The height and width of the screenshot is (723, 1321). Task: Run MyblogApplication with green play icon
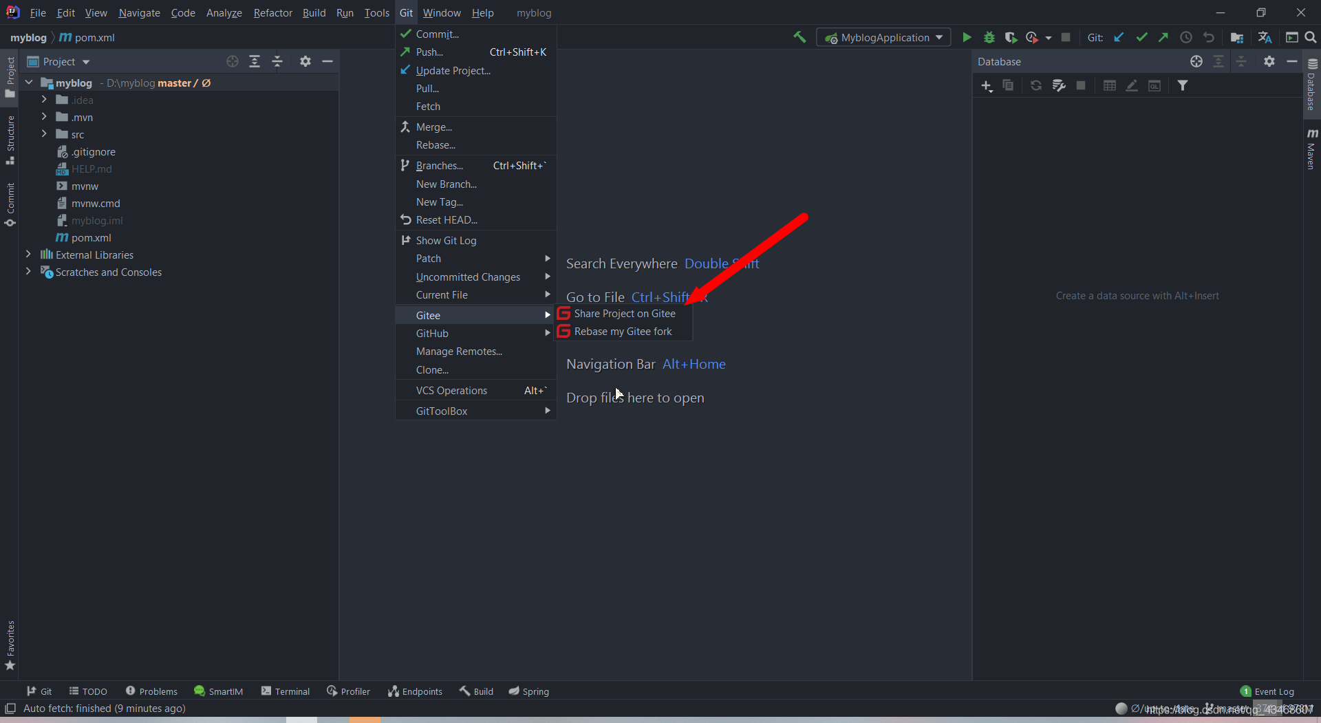click(967, 37)
